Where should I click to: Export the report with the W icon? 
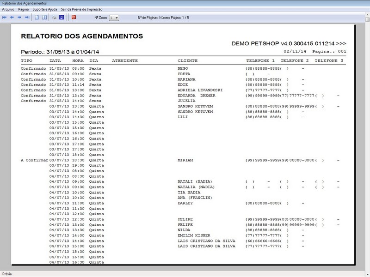[x=61, y=18]
